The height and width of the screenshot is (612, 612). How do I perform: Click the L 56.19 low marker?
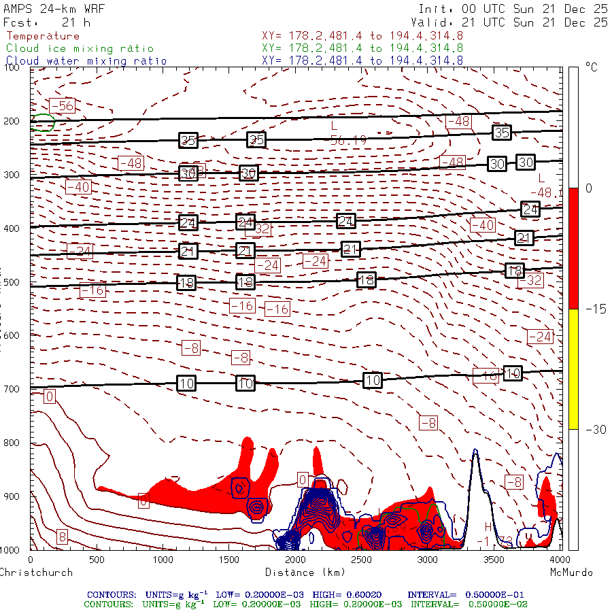coord(347,133)
